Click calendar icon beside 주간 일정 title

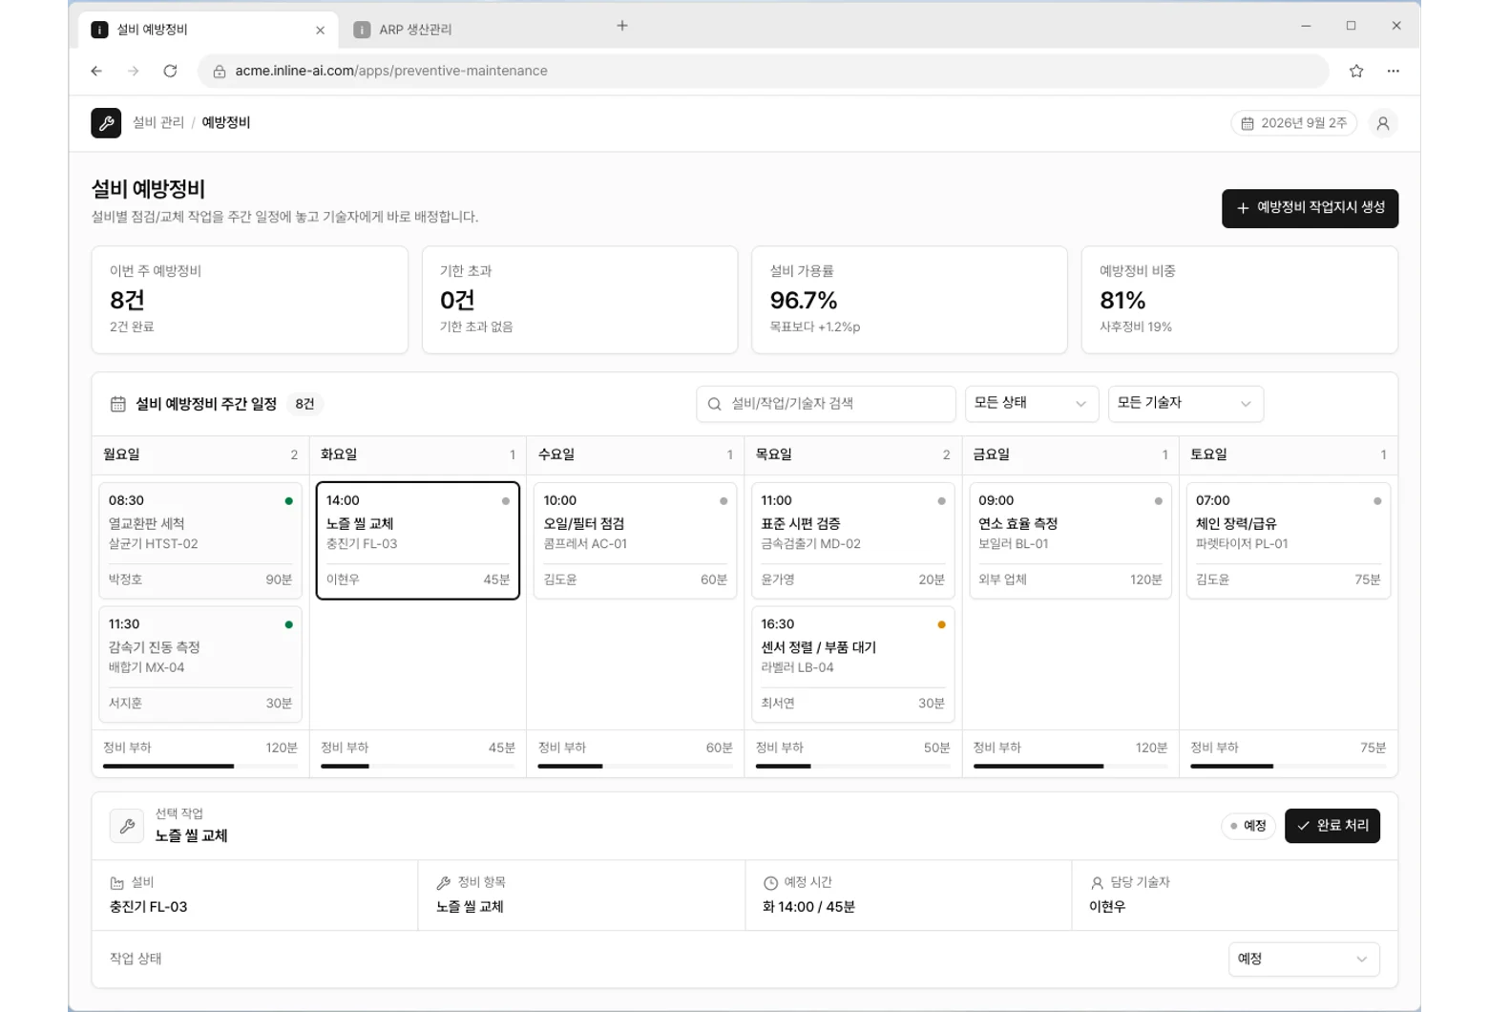(x=117, y=404)
